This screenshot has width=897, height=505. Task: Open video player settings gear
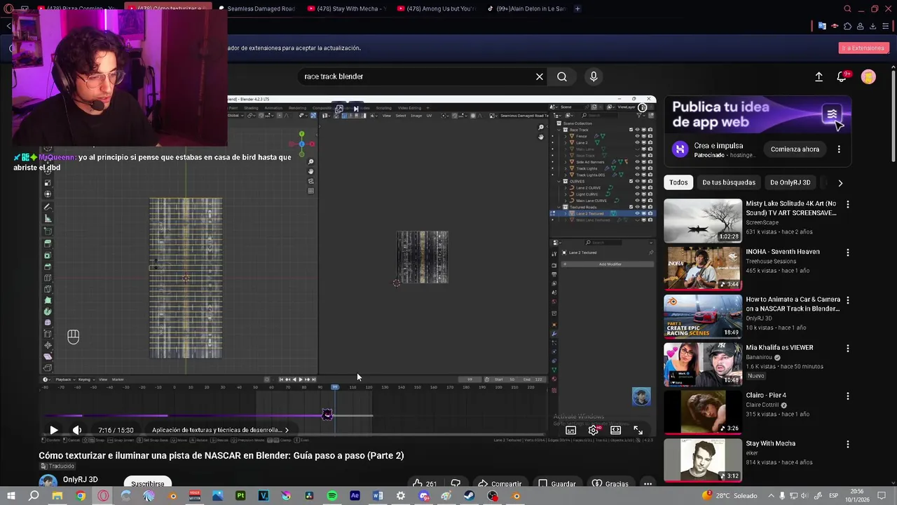coord(594,430)
